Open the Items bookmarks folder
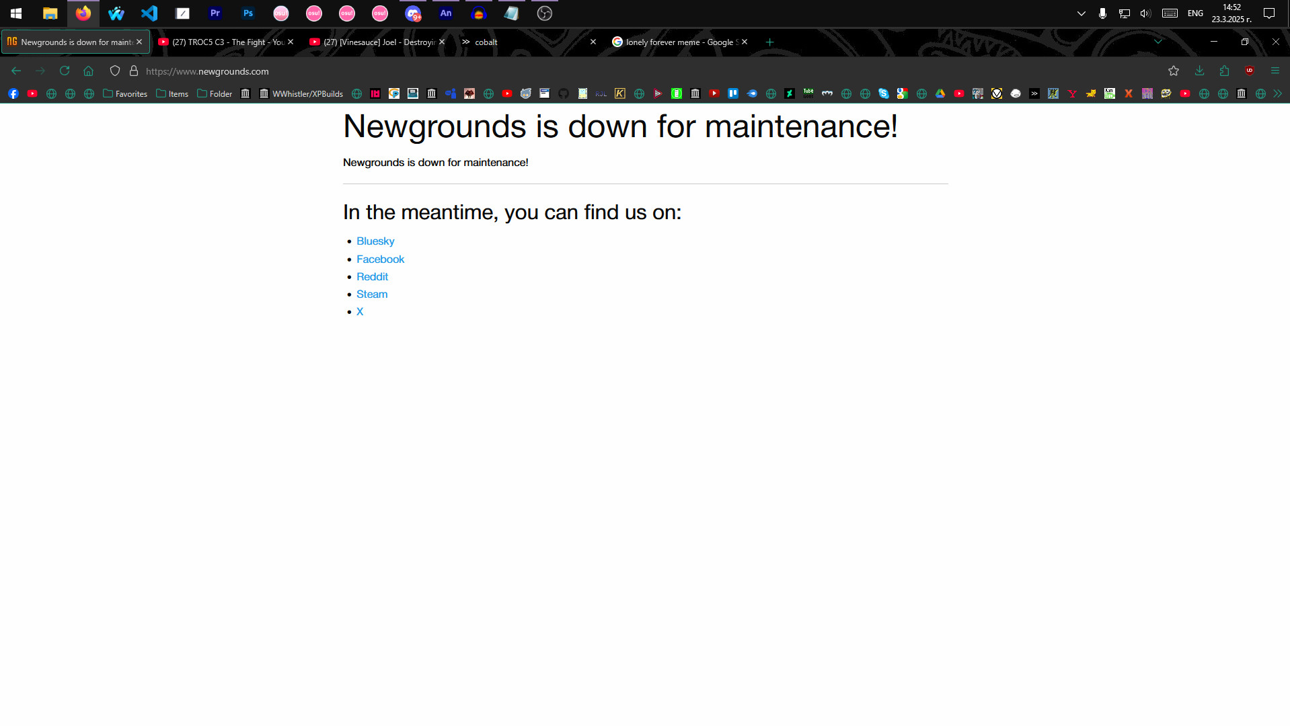 coord(172,94)
